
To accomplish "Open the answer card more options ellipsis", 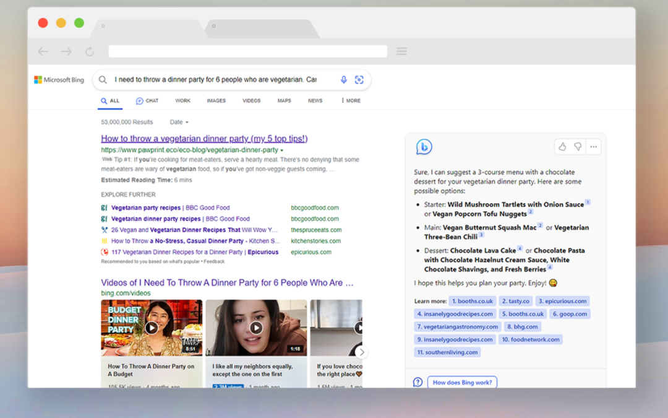I will click(593, 147).
